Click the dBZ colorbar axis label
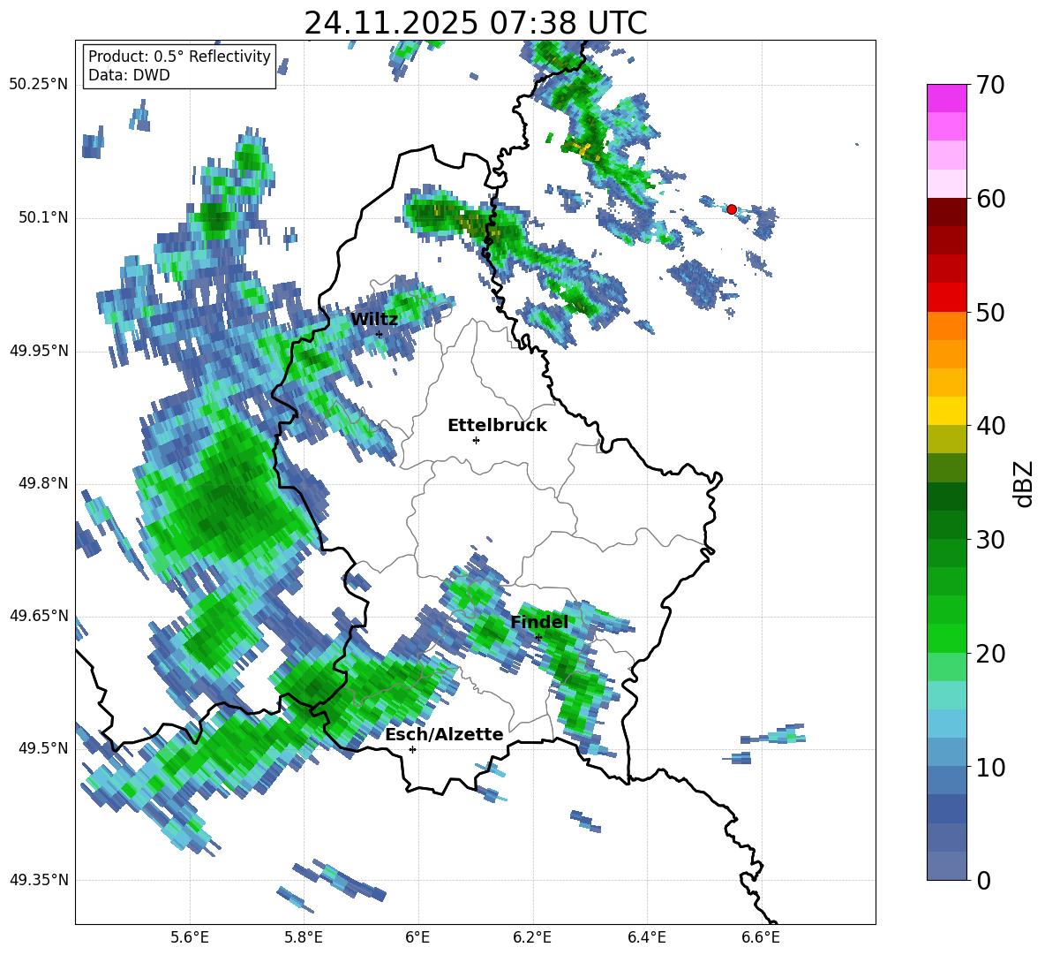This screenshot has height=955, width=1045. pyautogui.click(x=1025, y=483)
